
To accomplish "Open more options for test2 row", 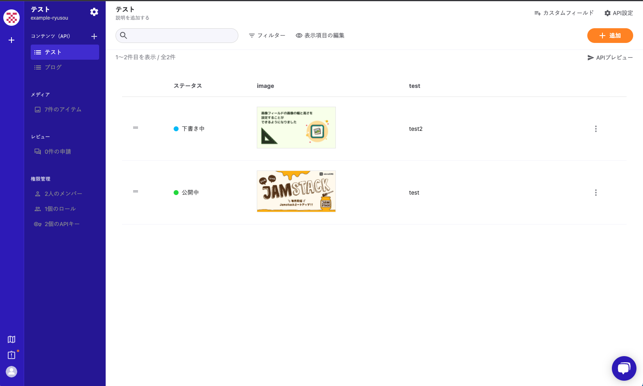I will [595, 129].
